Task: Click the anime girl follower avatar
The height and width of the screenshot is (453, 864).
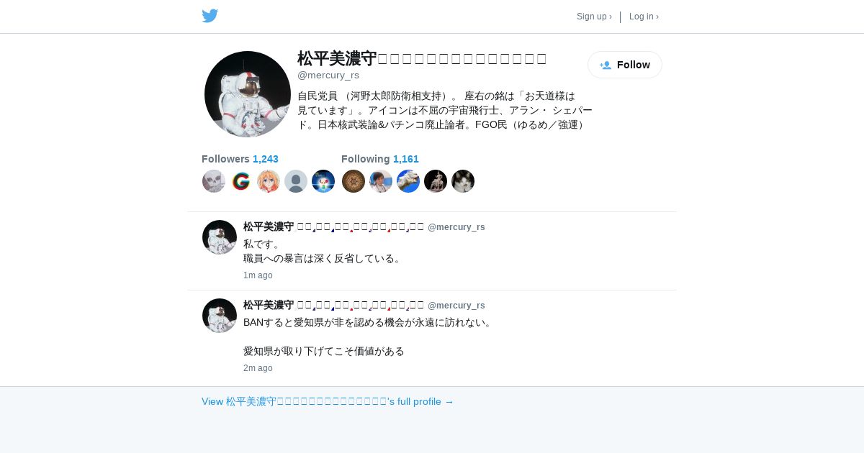Action: [269, 181]
